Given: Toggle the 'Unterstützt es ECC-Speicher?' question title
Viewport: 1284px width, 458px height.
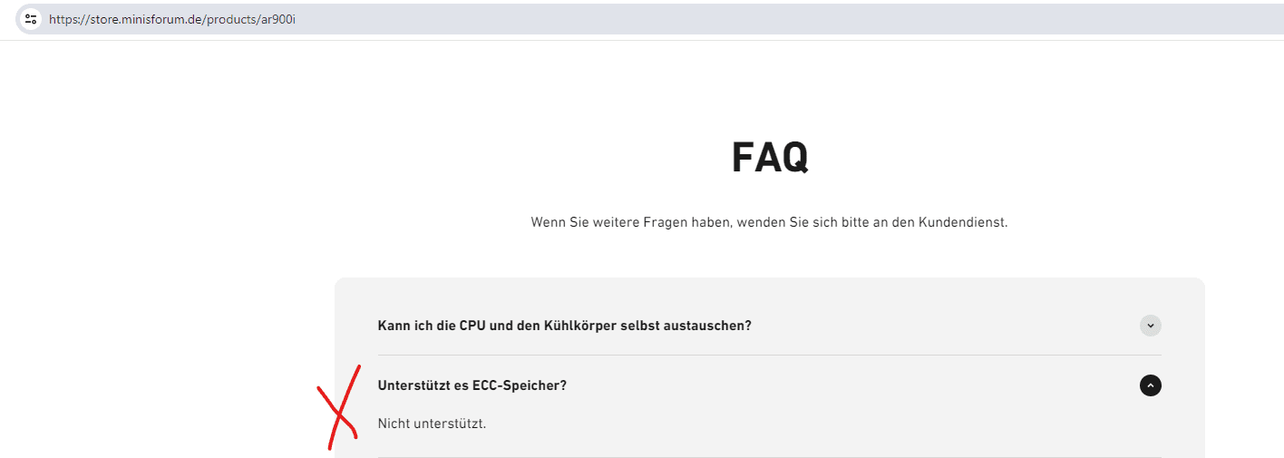Looking at the screenshot, I should 472,385.
